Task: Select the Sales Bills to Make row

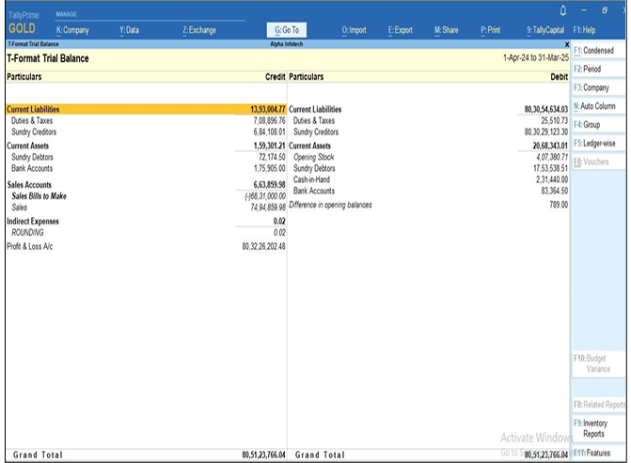Action: tap(146, 196)
